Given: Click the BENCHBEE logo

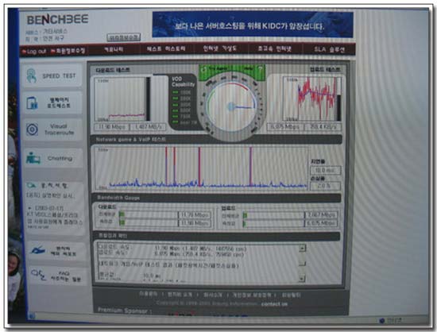Looking at the screenshot, I should point(58,20).
